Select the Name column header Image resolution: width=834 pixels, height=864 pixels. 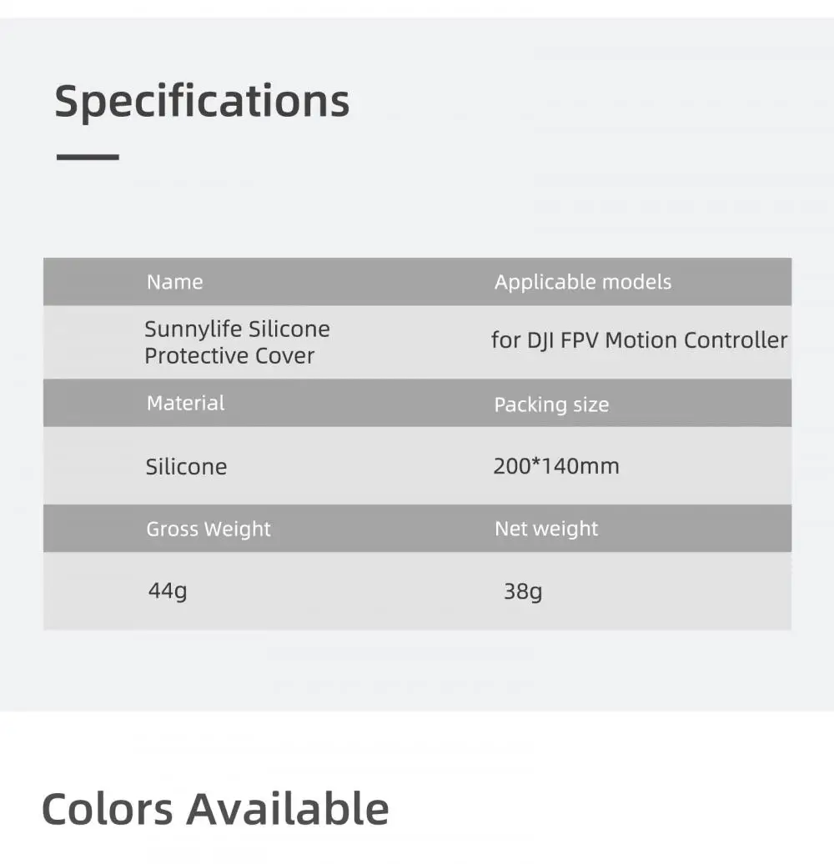(x=174, y=282)
